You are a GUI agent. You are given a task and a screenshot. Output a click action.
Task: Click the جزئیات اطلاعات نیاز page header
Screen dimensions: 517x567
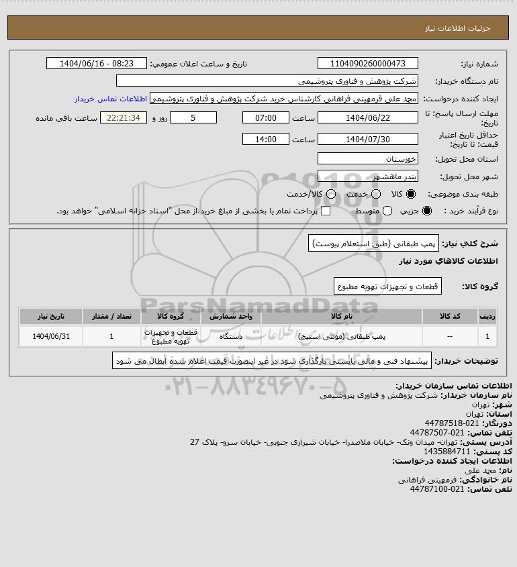[458, 28]
